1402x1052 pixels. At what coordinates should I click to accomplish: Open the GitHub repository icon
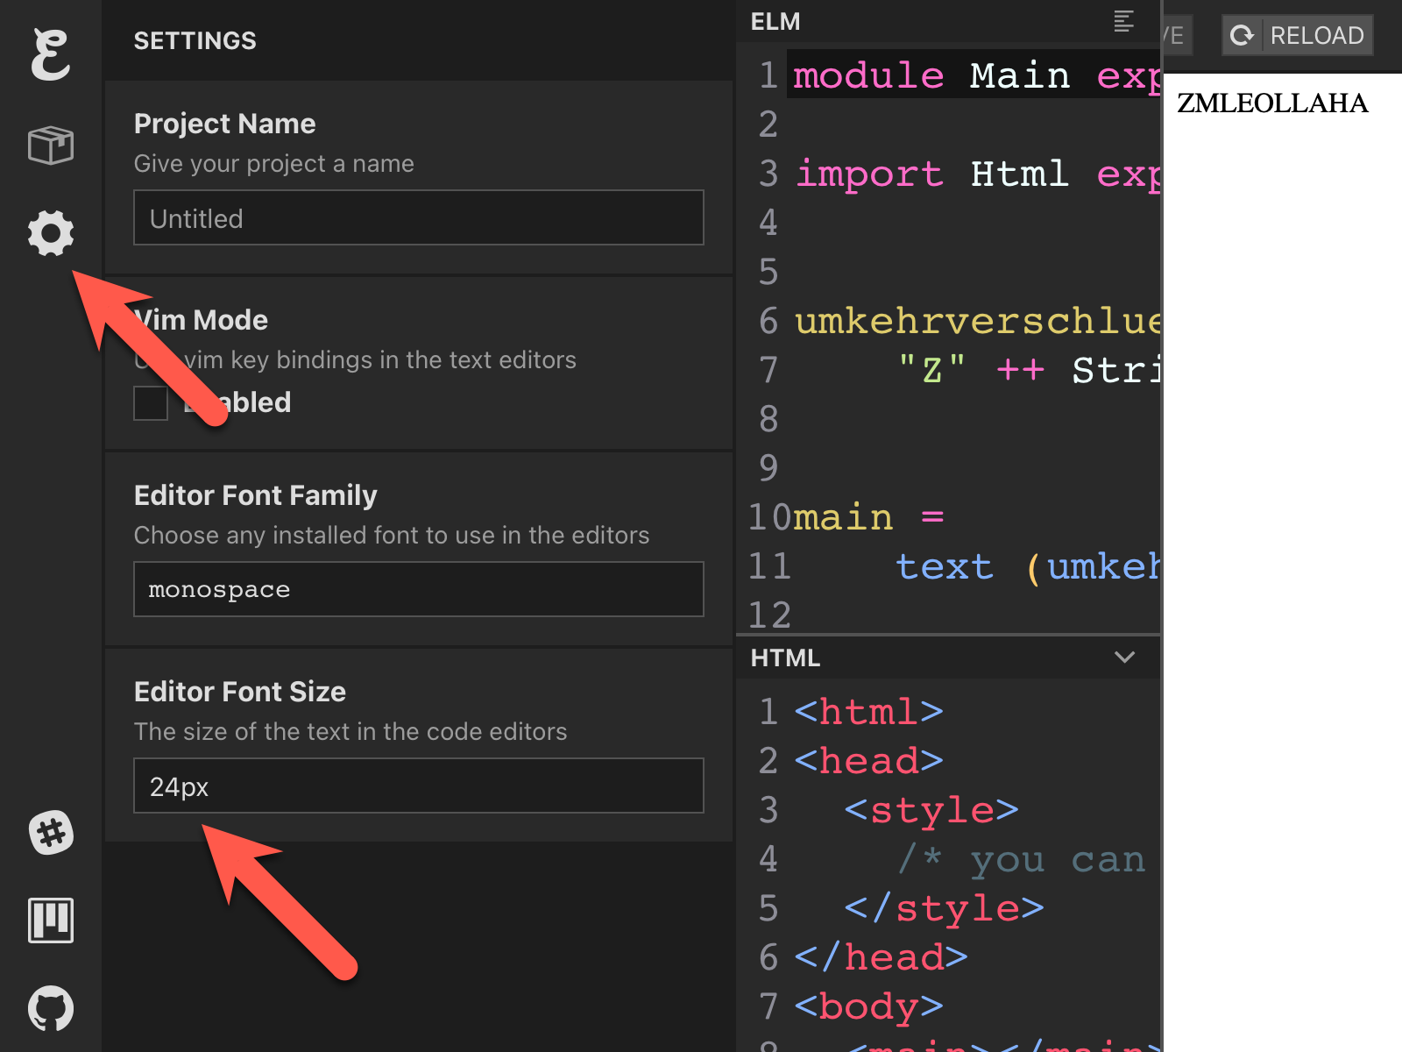click(50, 1008)
